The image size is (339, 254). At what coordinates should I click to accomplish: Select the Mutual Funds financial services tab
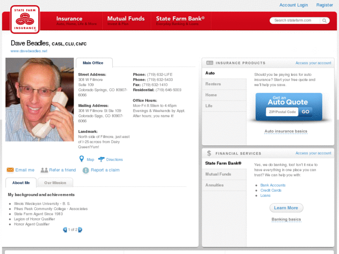(x=224, y=174)
